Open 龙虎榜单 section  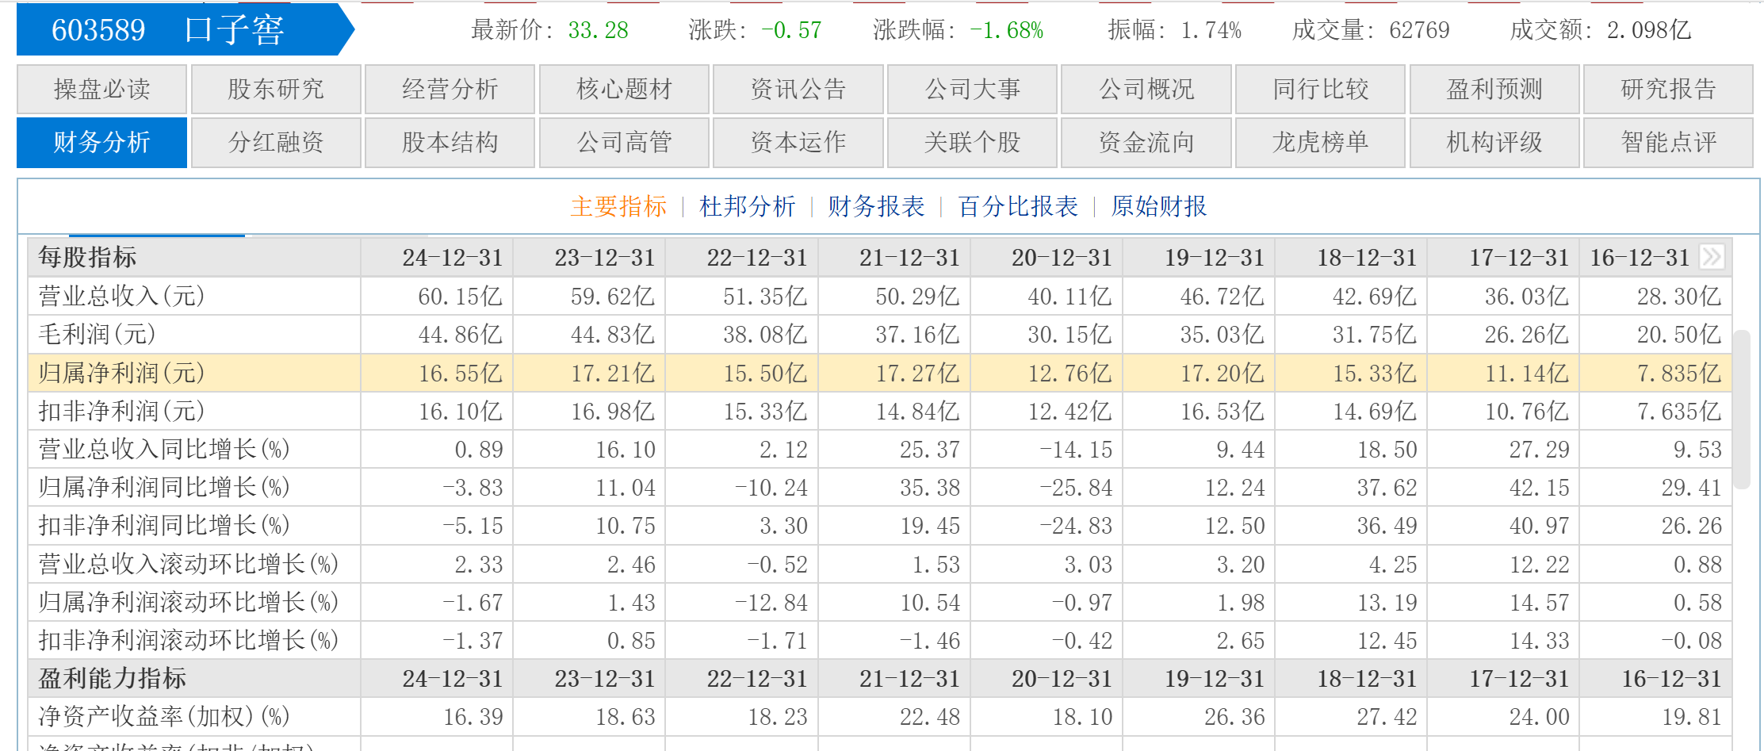1320,142
